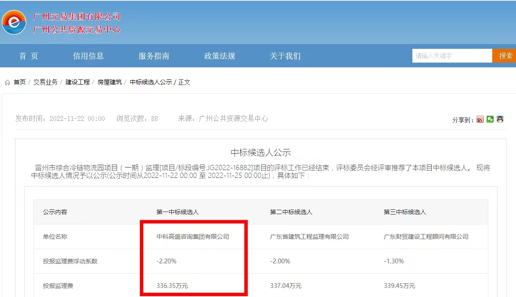The width and height of the screenshot is (516, 297).
Task: Go to 交易业务 breadcrumb link
Action: 45,82
